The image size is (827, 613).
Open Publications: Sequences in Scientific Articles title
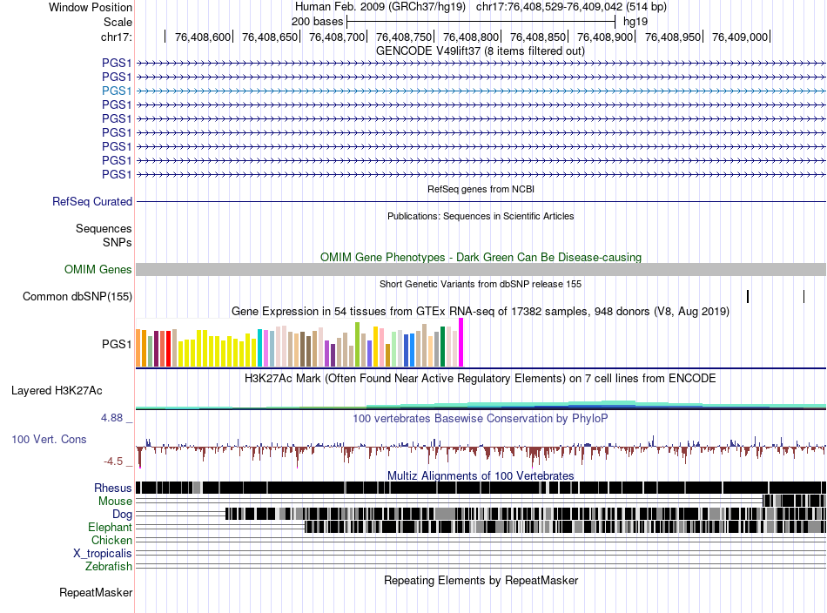(x=481, y=216)
